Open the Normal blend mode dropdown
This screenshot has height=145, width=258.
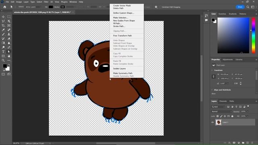(221, 112)
